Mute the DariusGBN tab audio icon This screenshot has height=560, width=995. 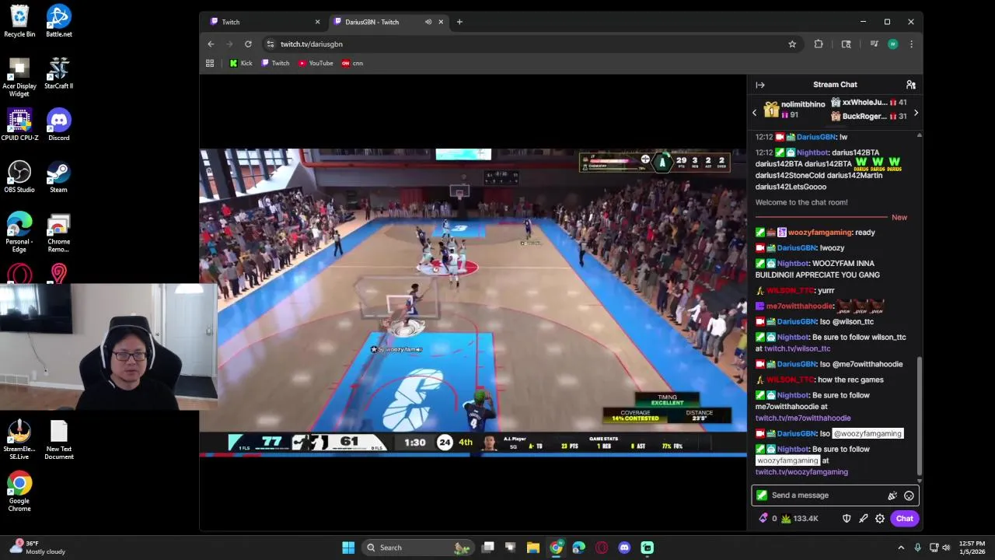point(428,22)
